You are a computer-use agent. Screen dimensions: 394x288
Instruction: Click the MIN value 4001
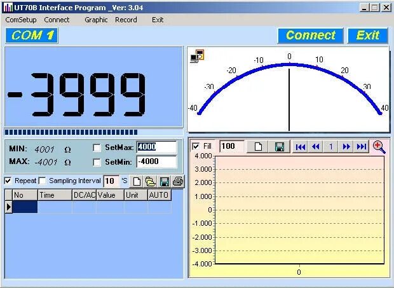44,149
